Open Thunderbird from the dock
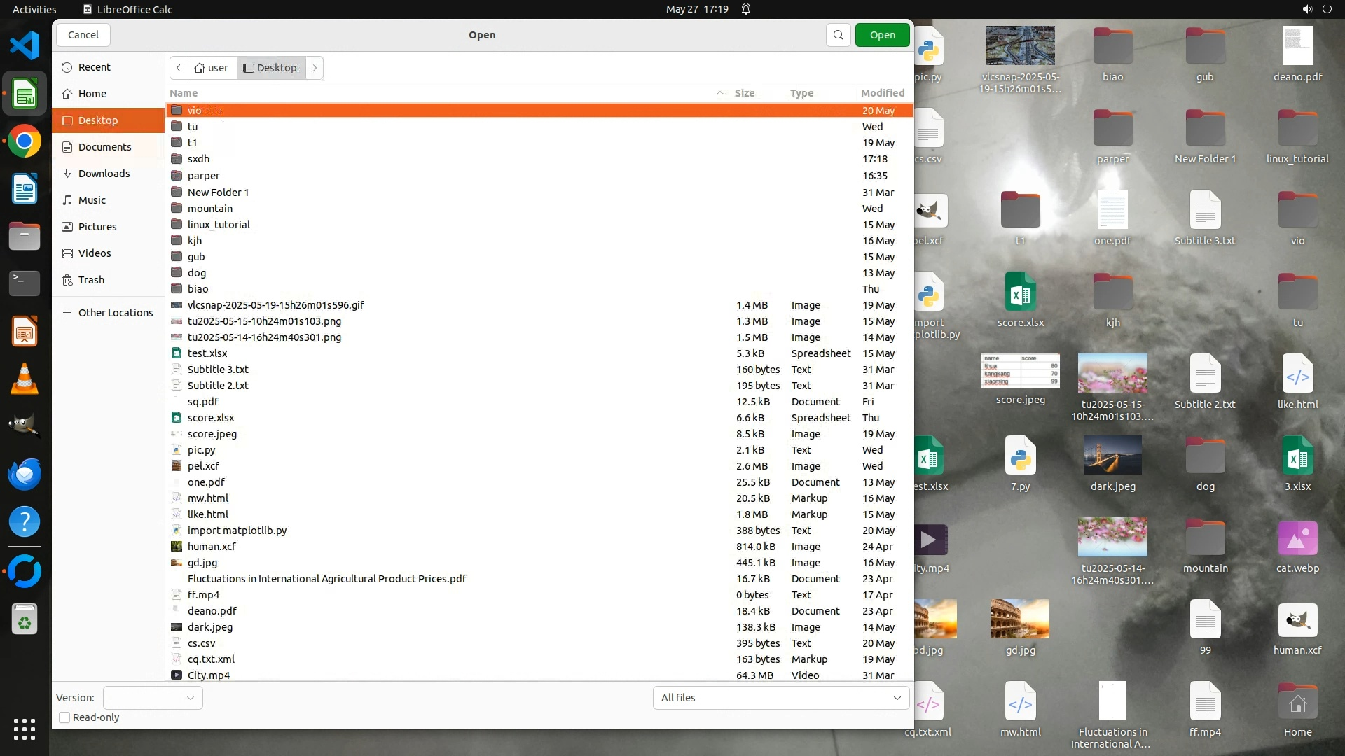 [25, 474]
